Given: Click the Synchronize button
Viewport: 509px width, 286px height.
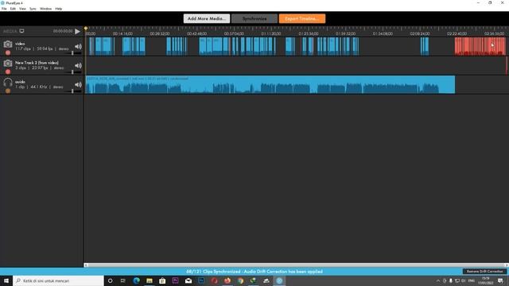Looking at the screenshot, I should 254,18.
